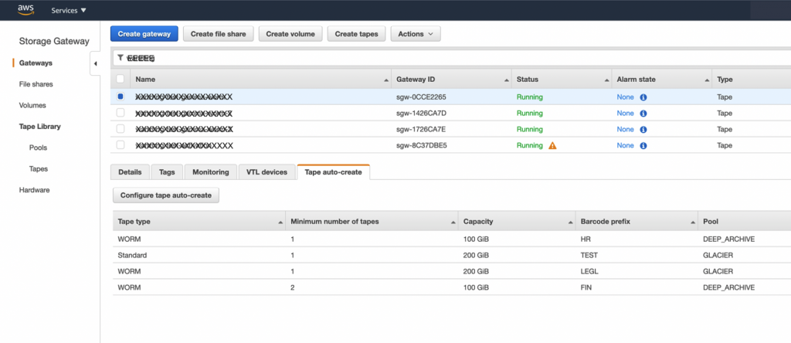Sort by Minimum number of tapes arrow

click(453, 222)
